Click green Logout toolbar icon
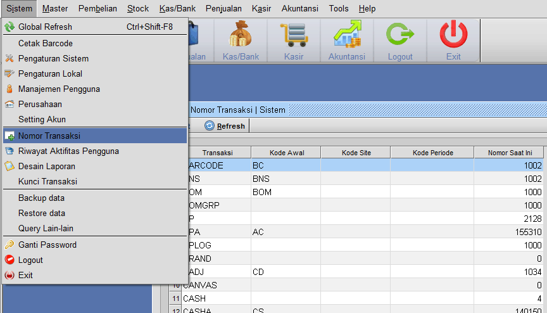 pyautogui.click(x=400, y=34)
